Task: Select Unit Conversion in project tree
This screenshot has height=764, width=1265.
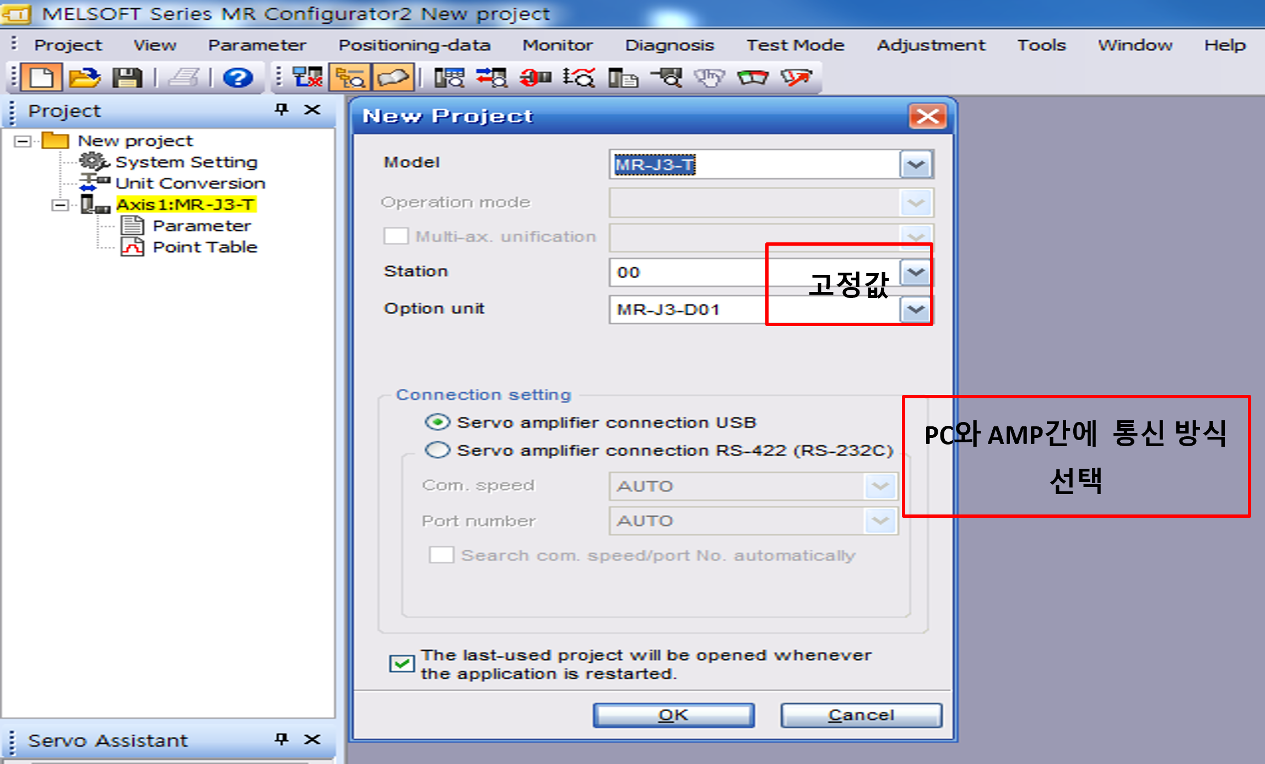Action: (x=190, y=183)
